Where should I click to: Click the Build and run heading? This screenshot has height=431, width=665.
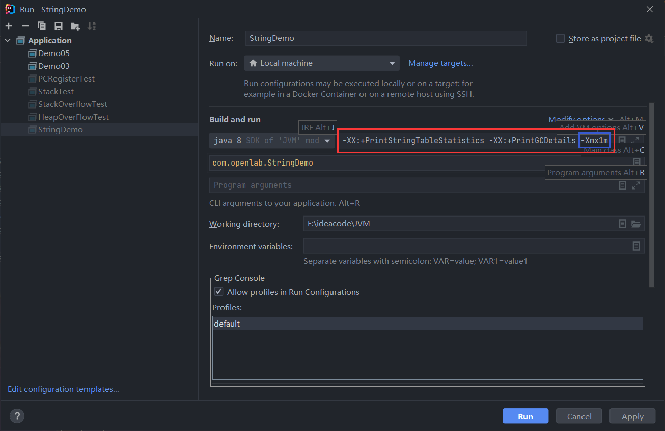click(x=235, y=119)
